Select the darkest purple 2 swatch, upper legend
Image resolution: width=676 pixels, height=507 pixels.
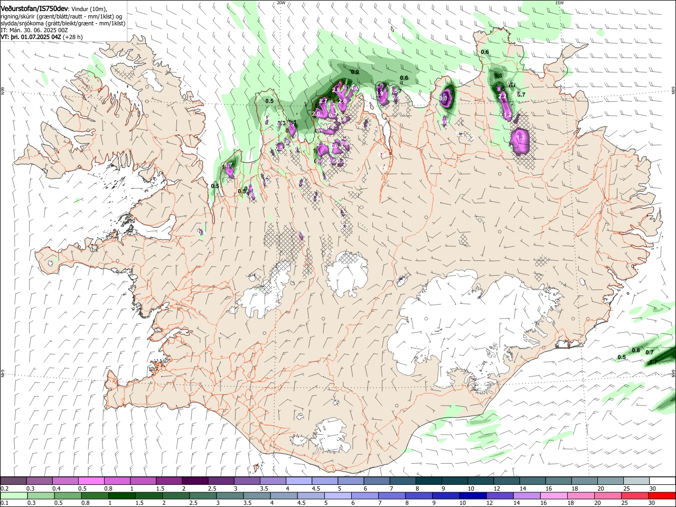coord(194,481)
